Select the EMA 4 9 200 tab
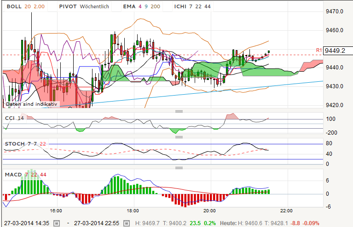353x227 pixels. [x=141, y=6]
